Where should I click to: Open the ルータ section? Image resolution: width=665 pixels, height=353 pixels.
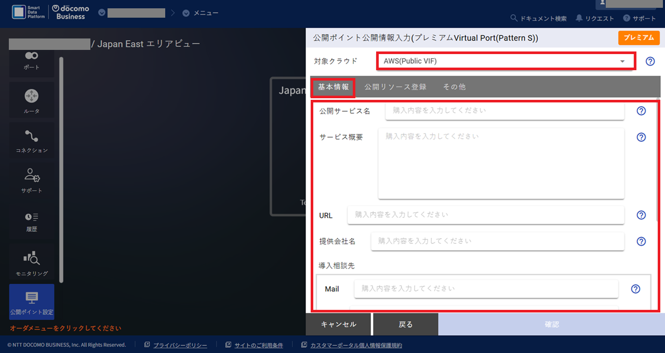click(31, 100)
